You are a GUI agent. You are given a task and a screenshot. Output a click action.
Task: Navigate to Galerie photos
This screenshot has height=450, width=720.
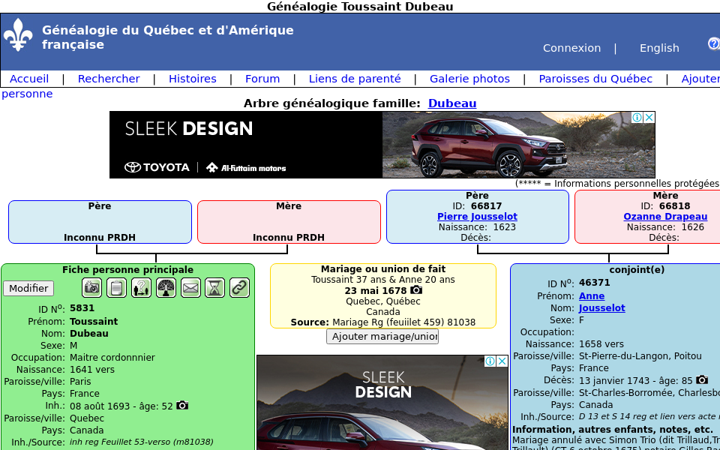pyautogui.click(x=469, y=78)
